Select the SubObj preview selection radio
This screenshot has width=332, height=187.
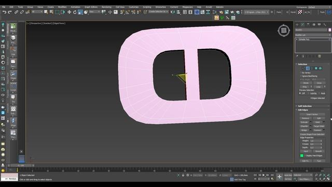click(309, 94)
